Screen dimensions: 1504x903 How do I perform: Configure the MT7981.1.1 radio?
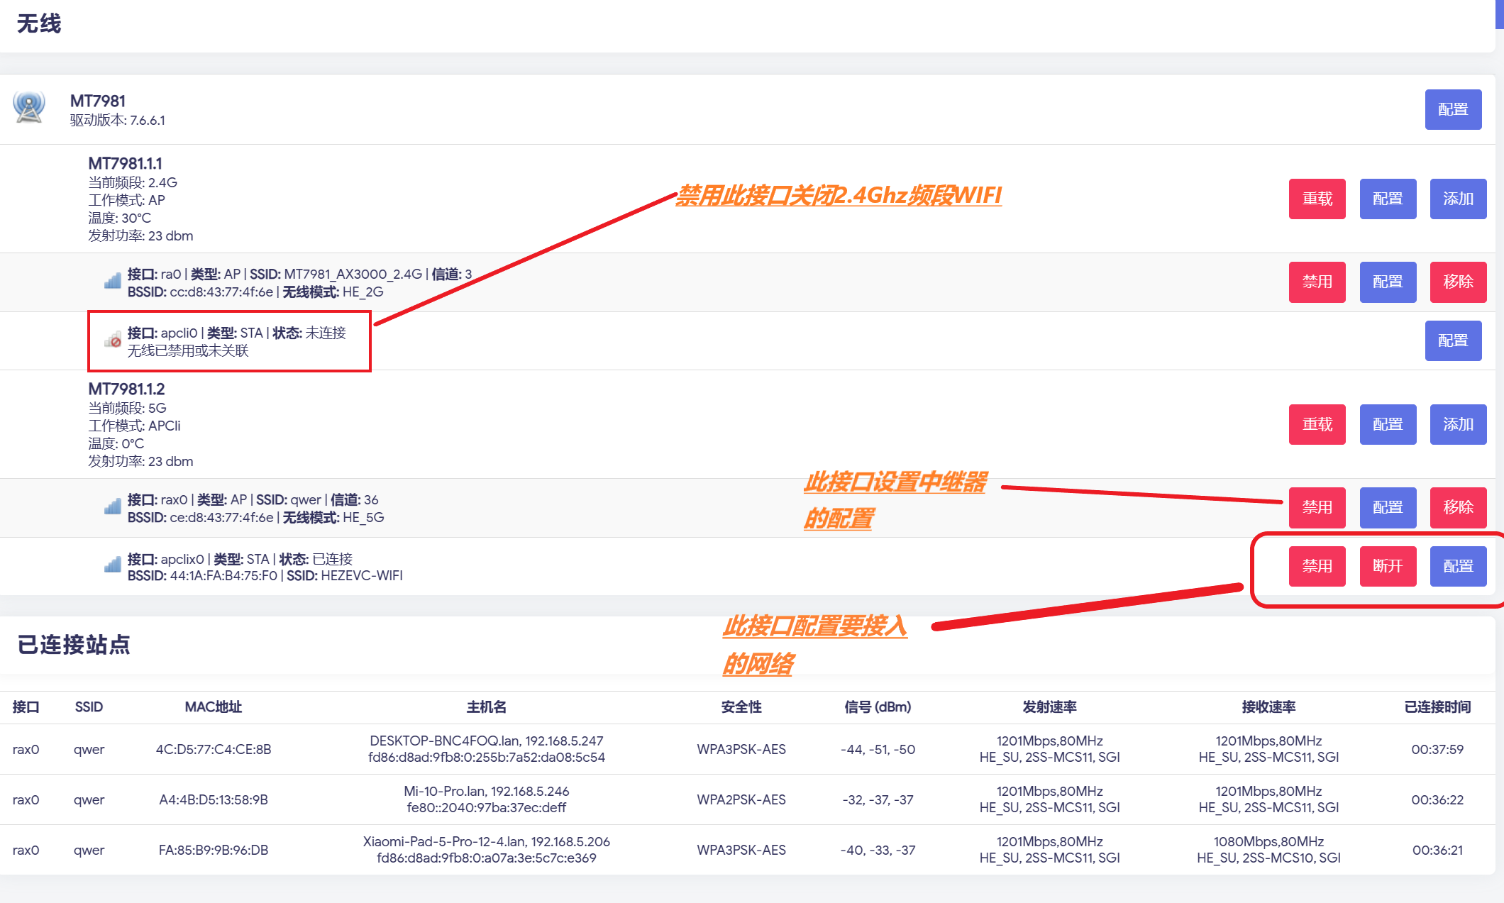pyautogui.click(x=1388, y=199)
